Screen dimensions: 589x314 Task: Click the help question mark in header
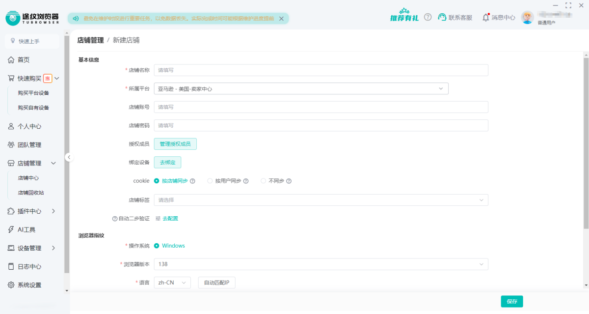[428, 17]
